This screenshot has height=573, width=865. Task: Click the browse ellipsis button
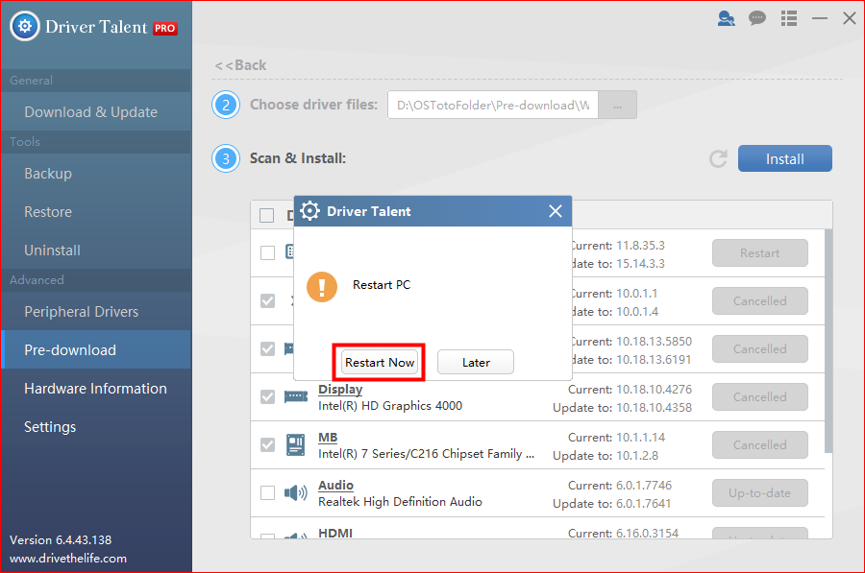[617, 105]
